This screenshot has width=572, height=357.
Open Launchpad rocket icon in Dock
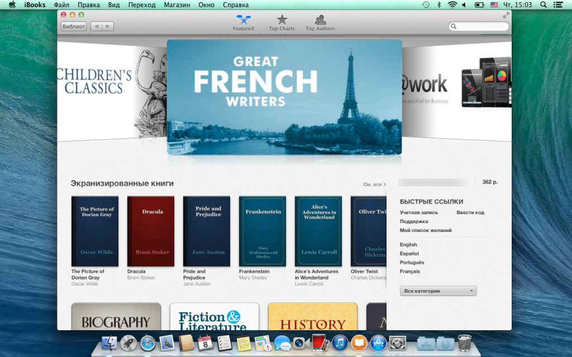(128, 343)
